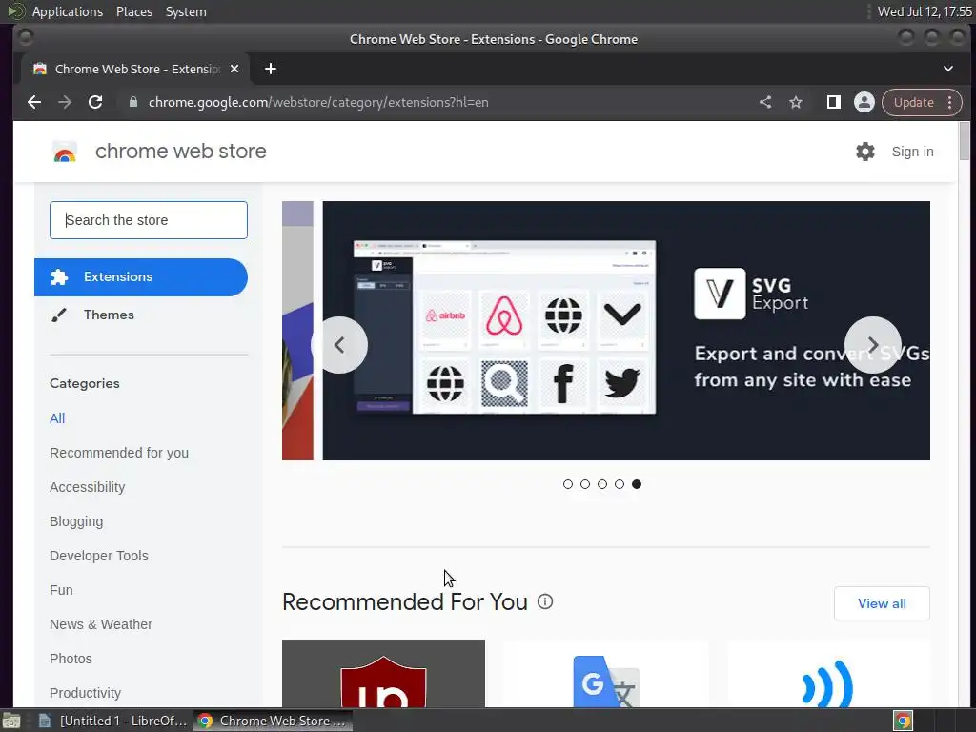Focus the Search the store field
The height and width of the screenshot is (732, 976).
point(148,220)
